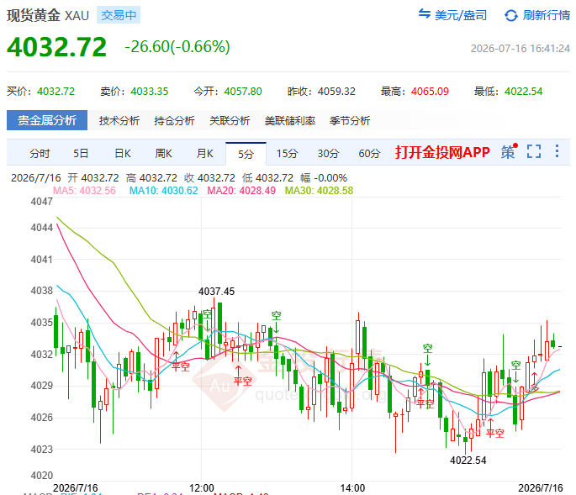Click the 交易中 status badge
The width and height of the screenshot is (576, 495).
point(119,15)
